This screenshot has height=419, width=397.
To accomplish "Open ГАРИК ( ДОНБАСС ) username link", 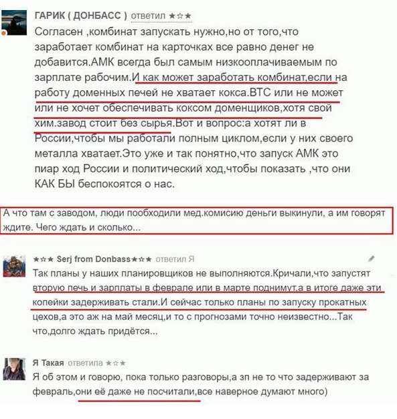I will (80, 16).
